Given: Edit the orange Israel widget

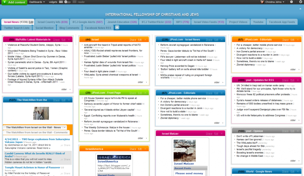Looking at the screenshot, I should [x=140, y=40].
